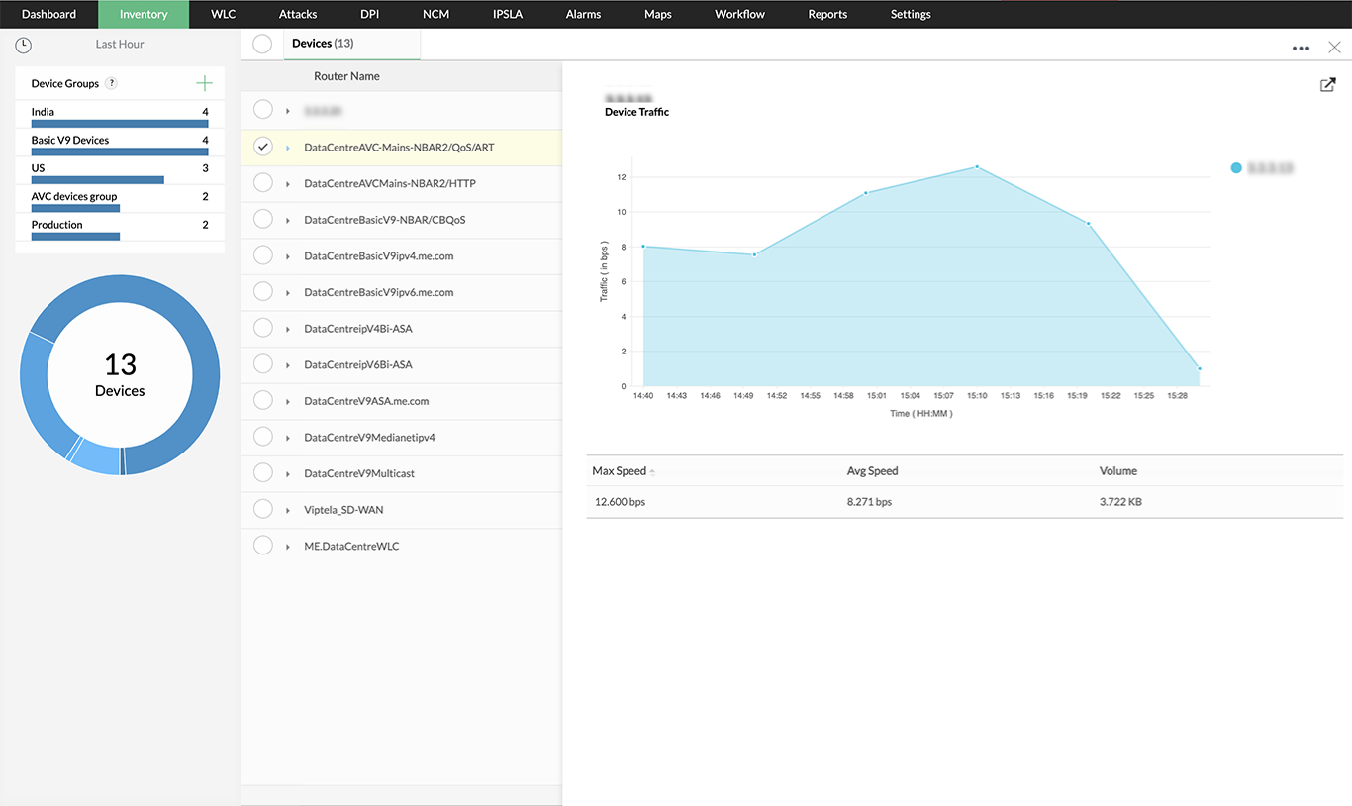
Task: Expand the DataCentreBasicV9-NBAR/CBQoS row
Action: (288, 220)
